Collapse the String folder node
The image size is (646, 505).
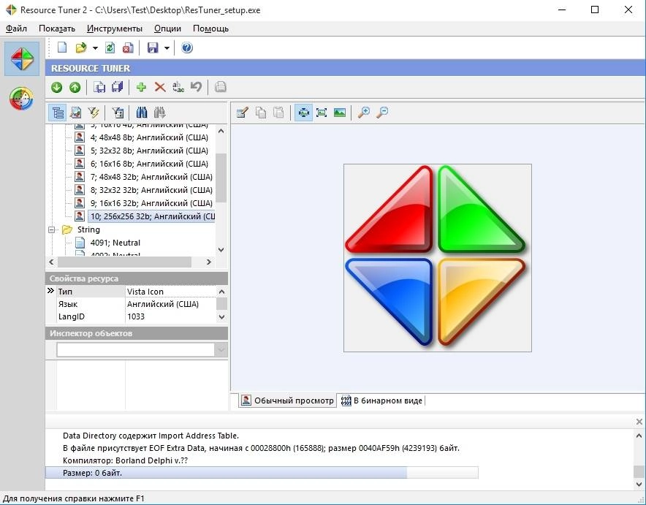coord(51,230)
